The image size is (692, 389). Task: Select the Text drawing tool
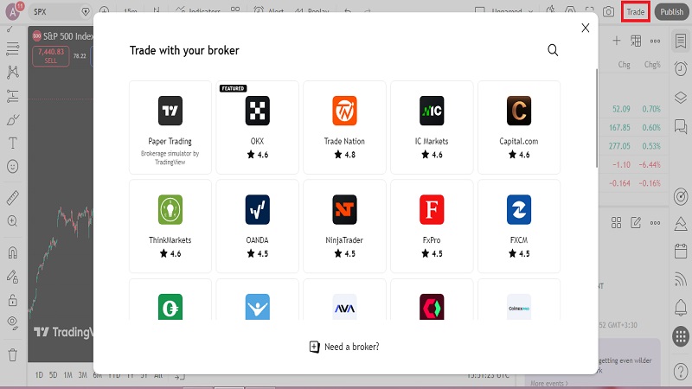pyautogui.click(x=13, y=143)
